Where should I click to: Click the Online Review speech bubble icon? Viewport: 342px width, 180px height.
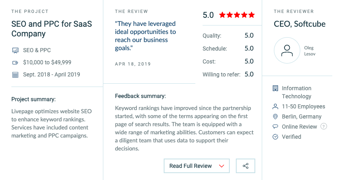click(276, 127)
